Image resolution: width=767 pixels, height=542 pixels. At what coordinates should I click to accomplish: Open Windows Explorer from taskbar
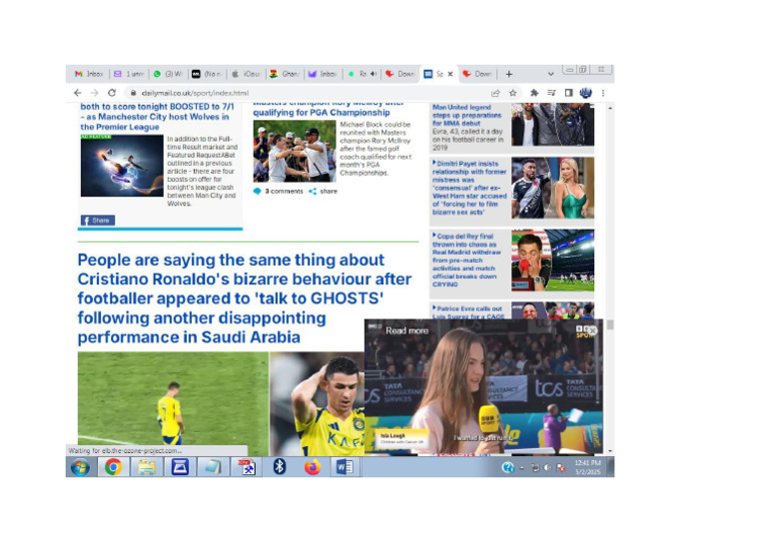coord(146,468)
